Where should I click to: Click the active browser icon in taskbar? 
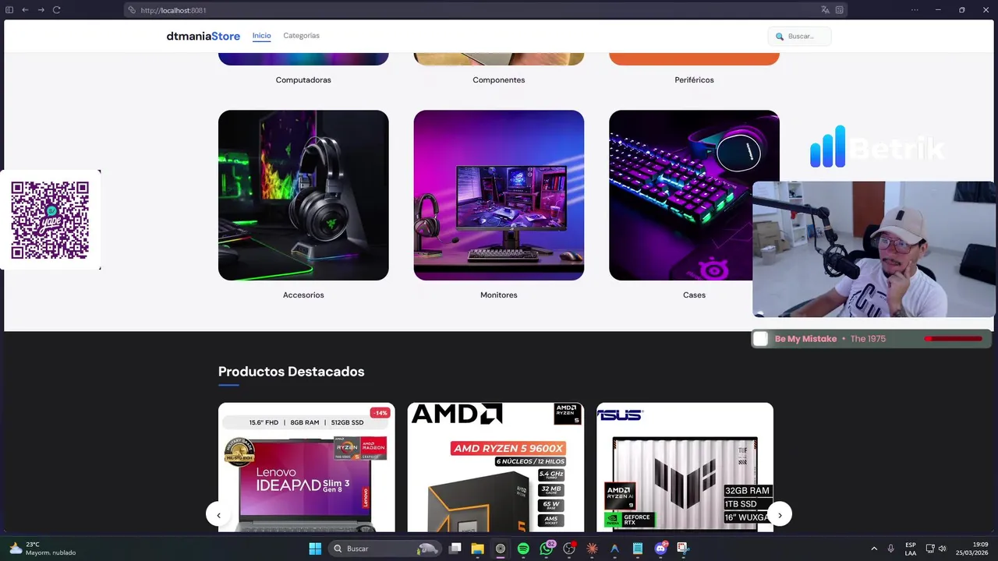[501, 549]
